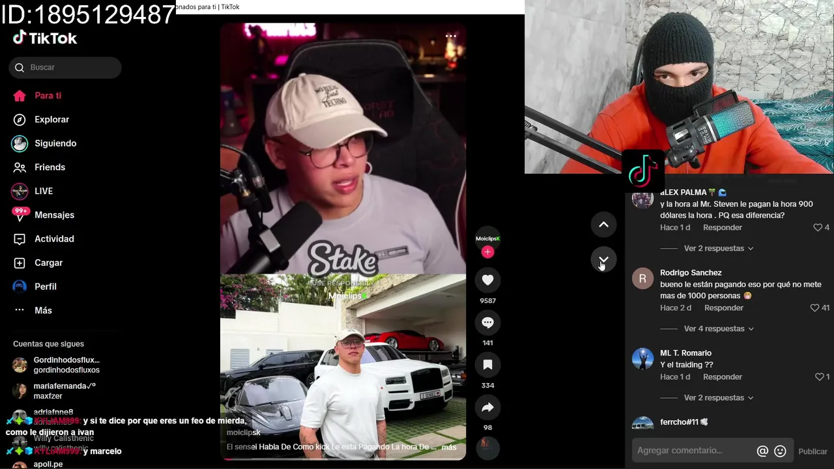This screenshot has width=834, height=469.
Task: Open Rodrigo Sanchez profile name
Action: coord(691,273)
